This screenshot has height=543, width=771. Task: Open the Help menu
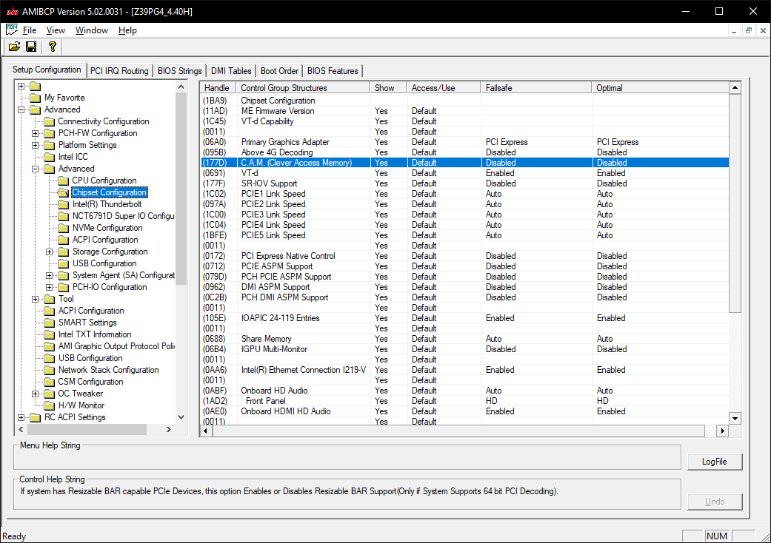click(127, 30)
